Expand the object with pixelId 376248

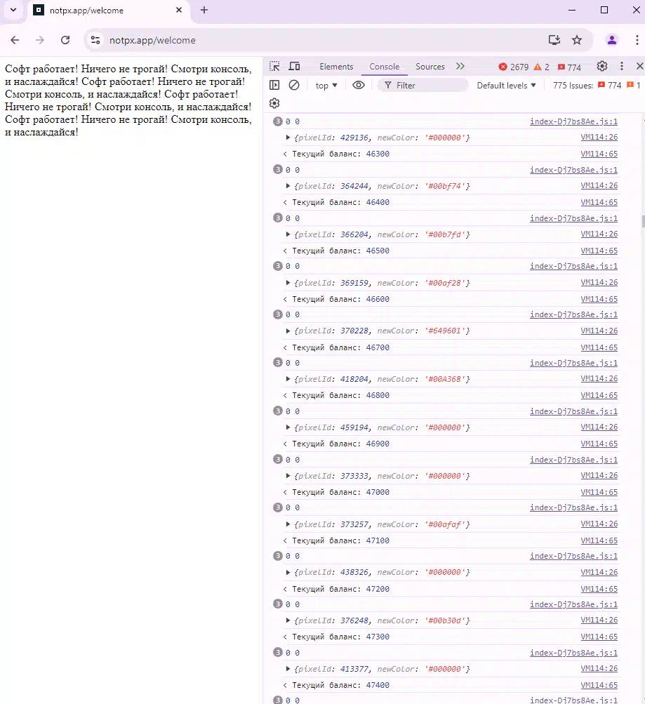288,620
